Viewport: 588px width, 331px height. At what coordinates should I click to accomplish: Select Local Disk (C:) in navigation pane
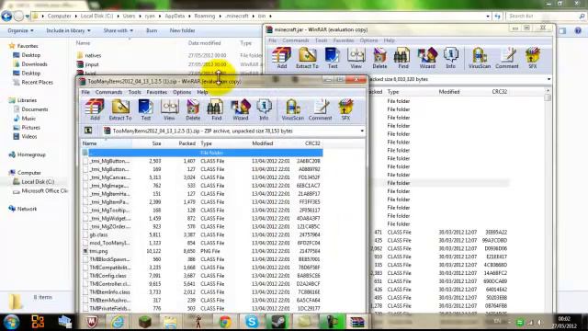[x=38, y=182]
